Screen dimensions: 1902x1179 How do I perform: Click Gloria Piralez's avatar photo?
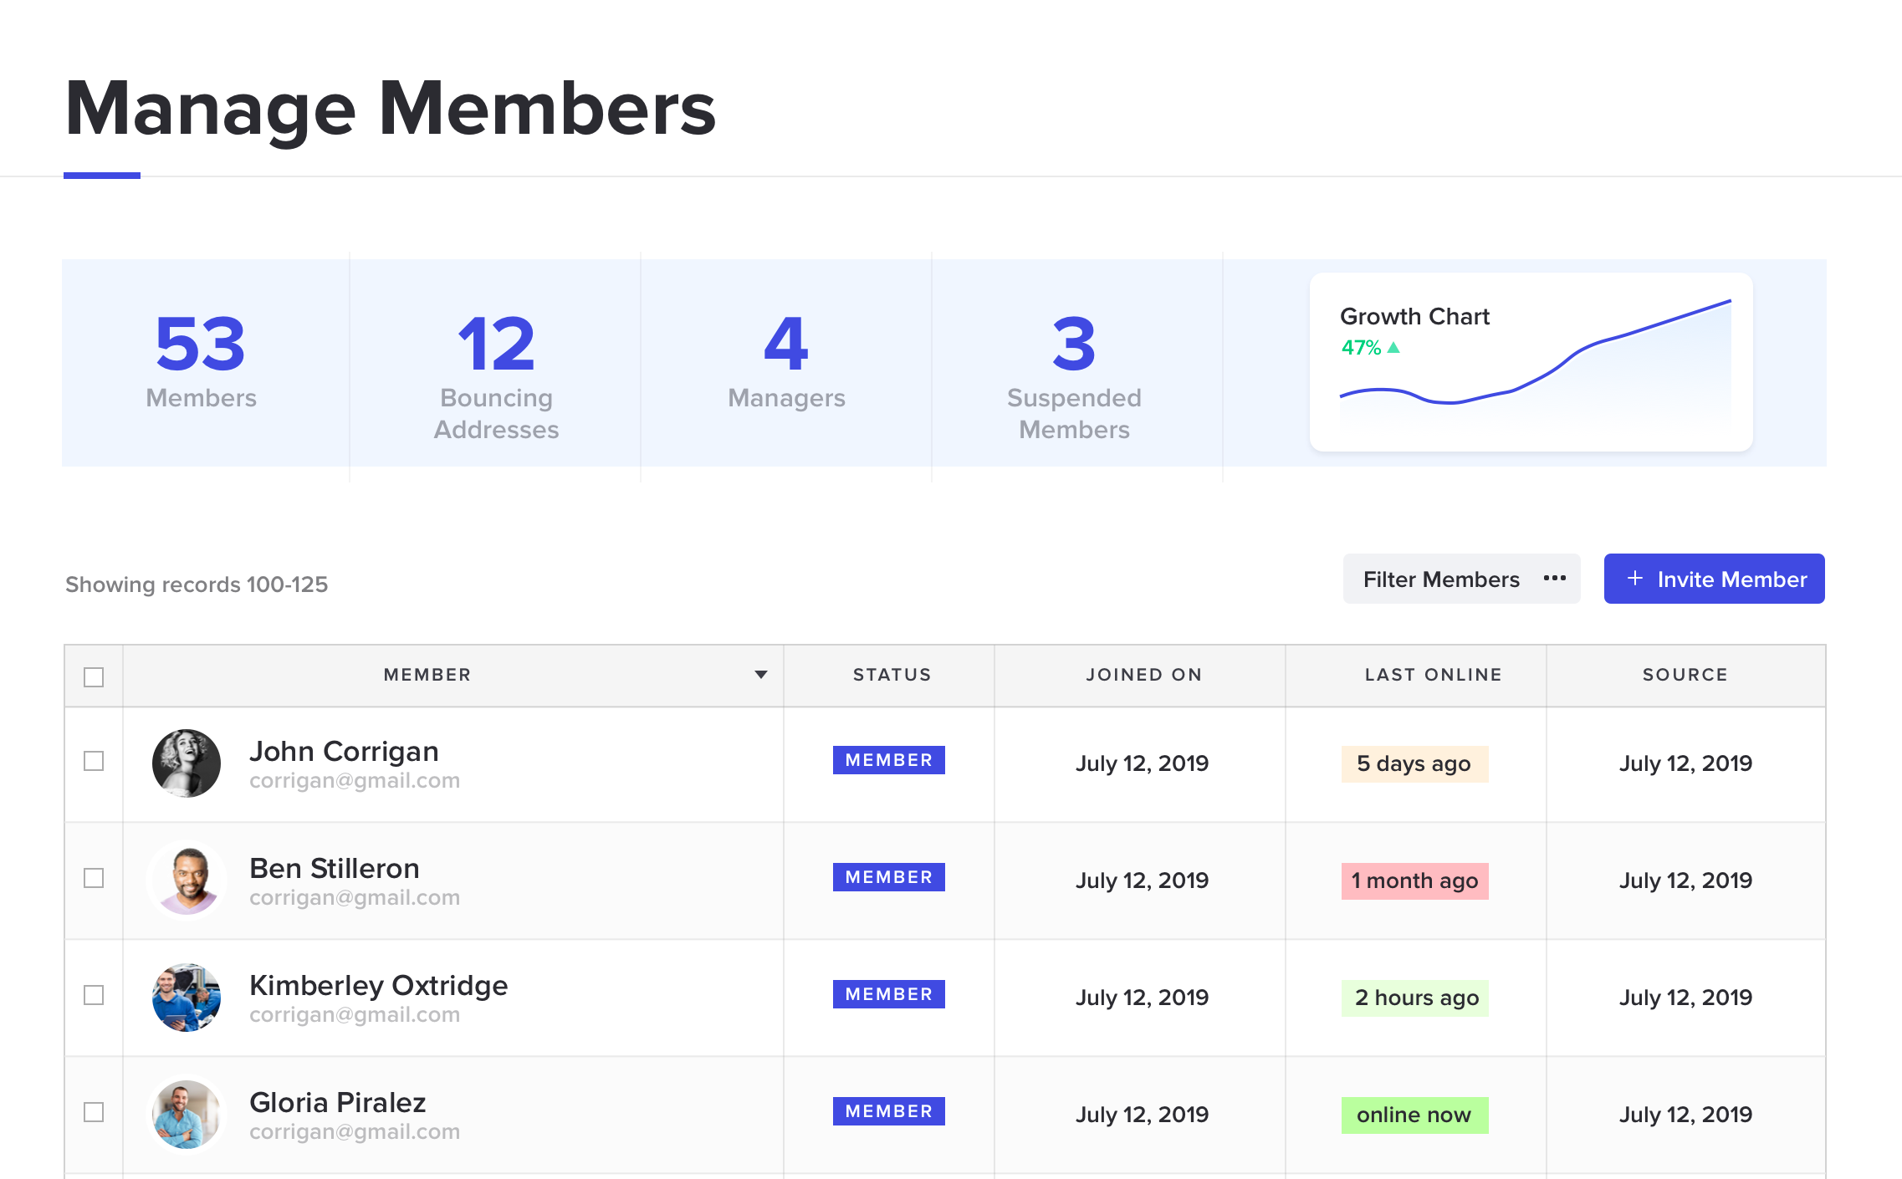pos(187,1114)
